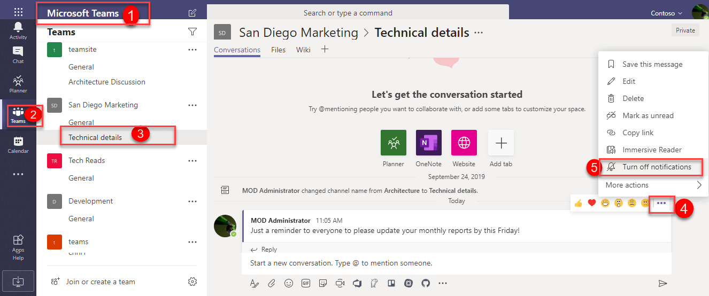
Task: Reply to the MOD Administrator message
Action: coord(268,250)
